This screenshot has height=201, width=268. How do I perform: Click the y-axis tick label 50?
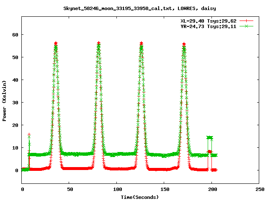[15, 57]
